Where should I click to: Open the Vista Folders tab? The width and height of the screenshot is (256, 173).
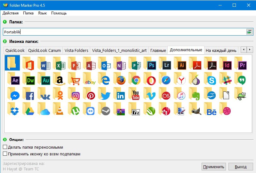tap(76, 50)
